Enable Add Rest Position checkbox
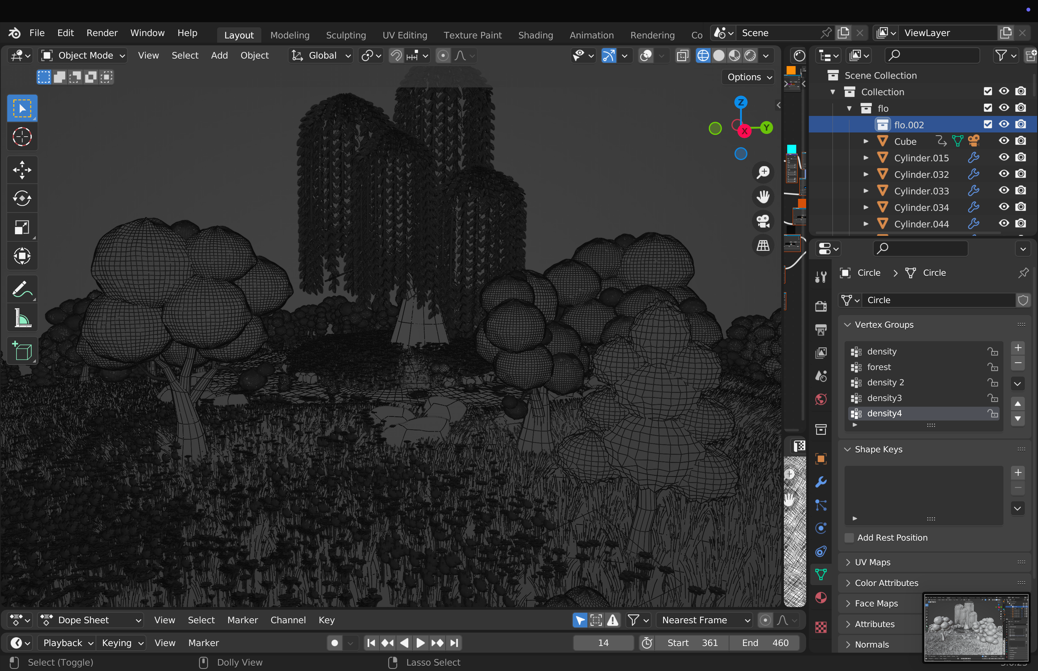Viewport: 1038px width, 671px height. 849,538
